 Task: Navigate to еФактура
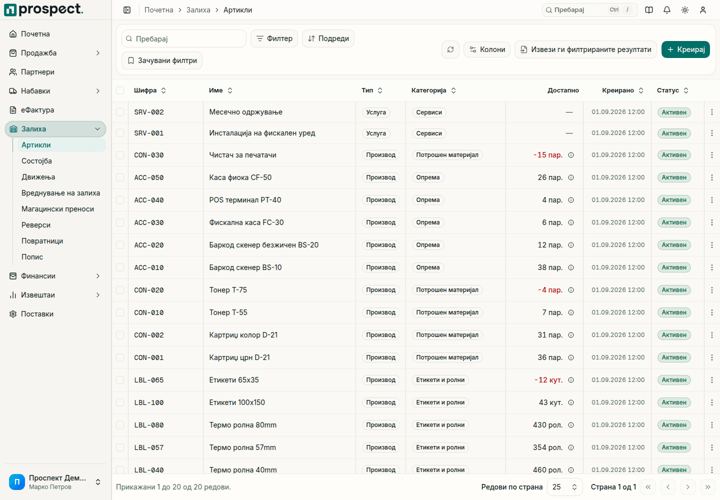(55, 110)
